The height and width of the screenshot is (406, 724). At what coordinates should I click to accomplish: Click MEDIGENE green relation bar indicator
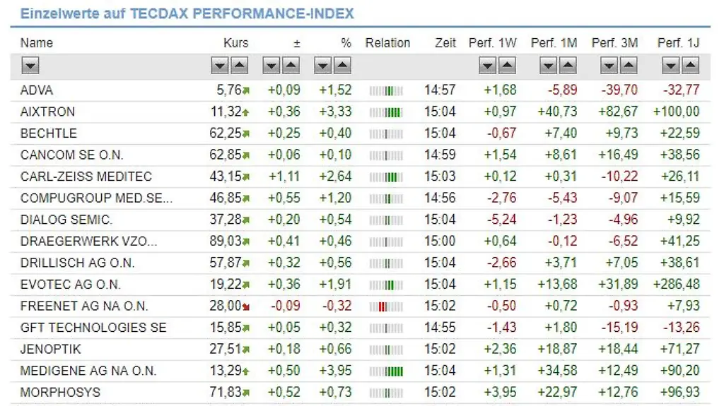coord(386,371)
